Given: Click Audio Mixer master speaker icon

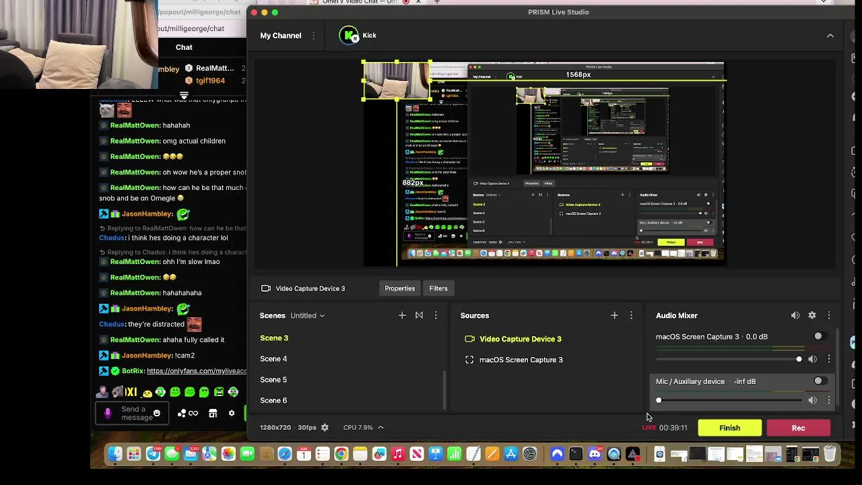Looking at the screenshot, I should [x=795, y=315].
